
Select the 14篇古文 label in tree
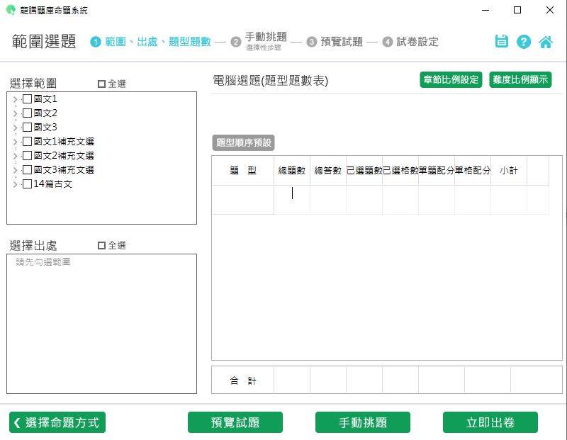tap(52, 184)
